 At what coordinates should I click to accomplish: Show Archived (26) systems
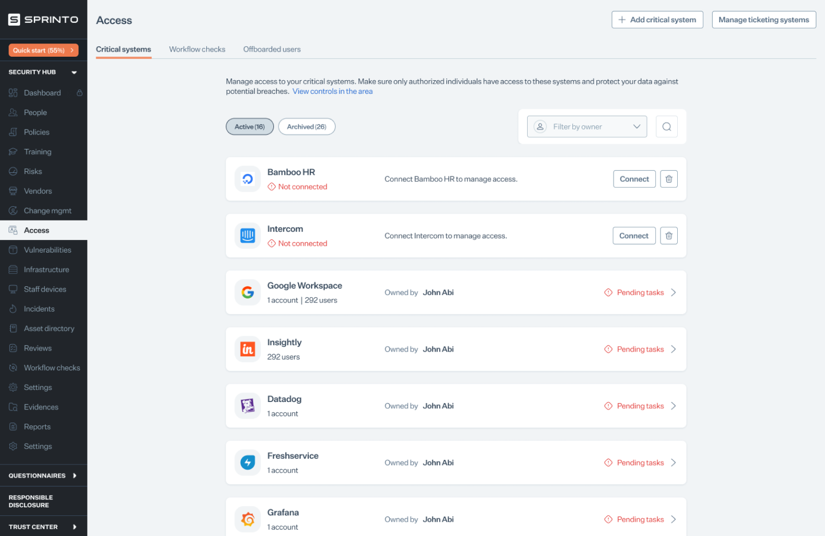(x=307, y=127)
